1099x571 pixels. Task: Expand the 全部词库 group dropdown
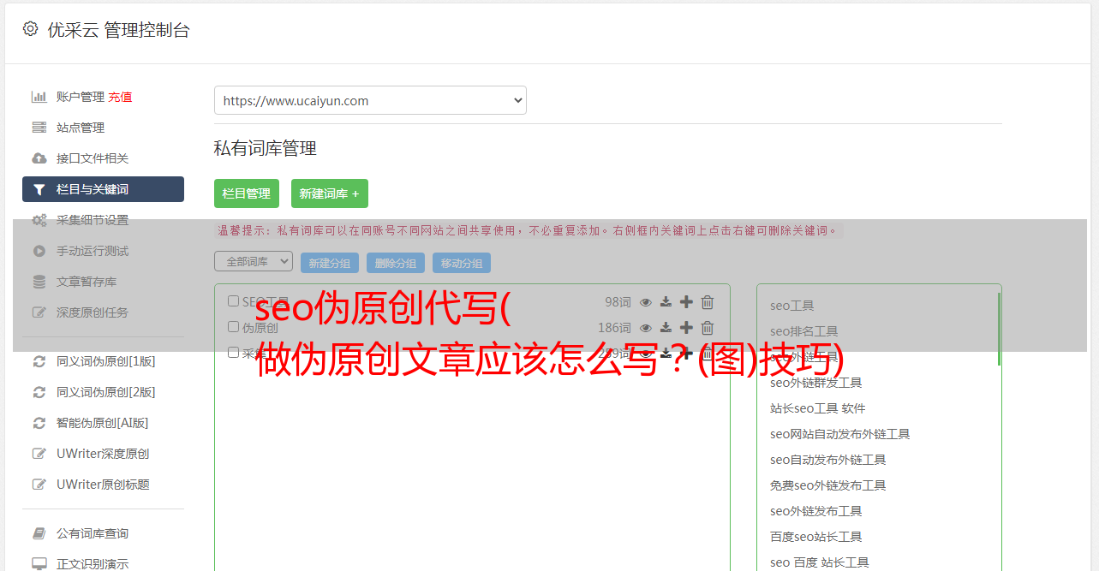254,262
